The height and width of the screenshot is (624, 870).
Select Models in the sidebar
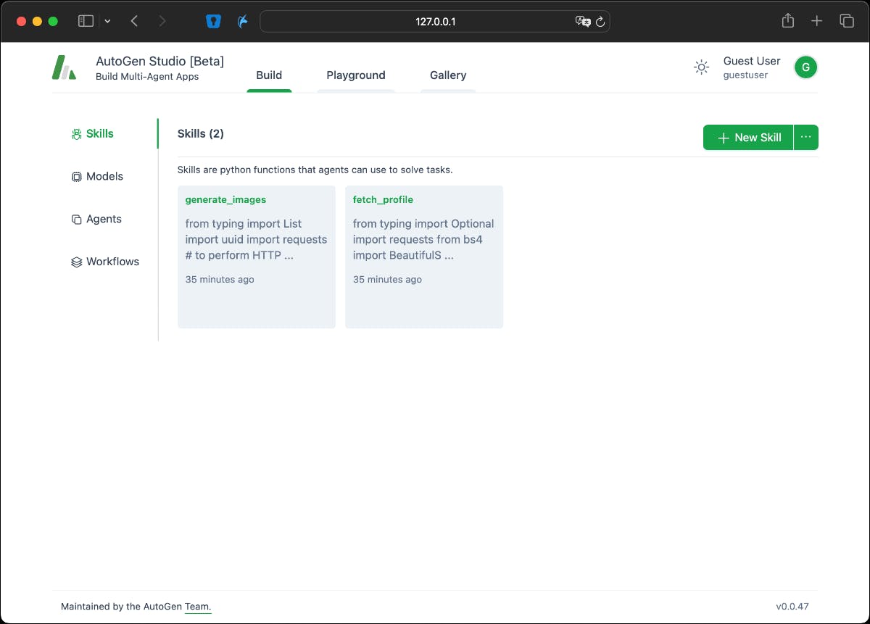point(104,177)
